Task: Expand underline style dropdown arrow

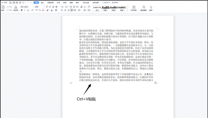Action: 30,10
